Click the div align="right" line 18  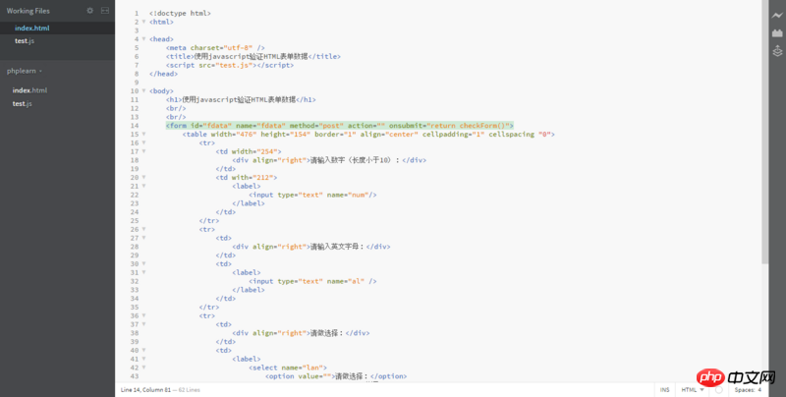(x=329, y=160)
